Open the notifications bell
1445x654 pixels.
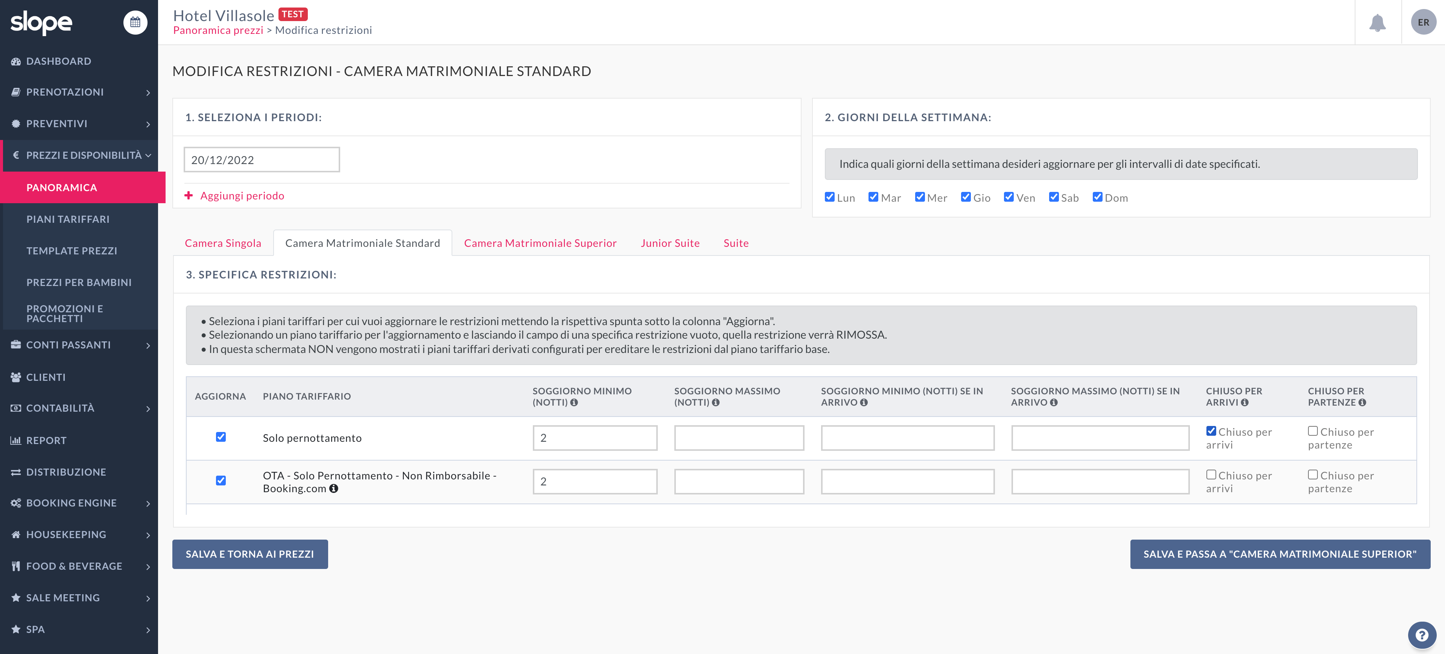click(x=1377, y=23)
